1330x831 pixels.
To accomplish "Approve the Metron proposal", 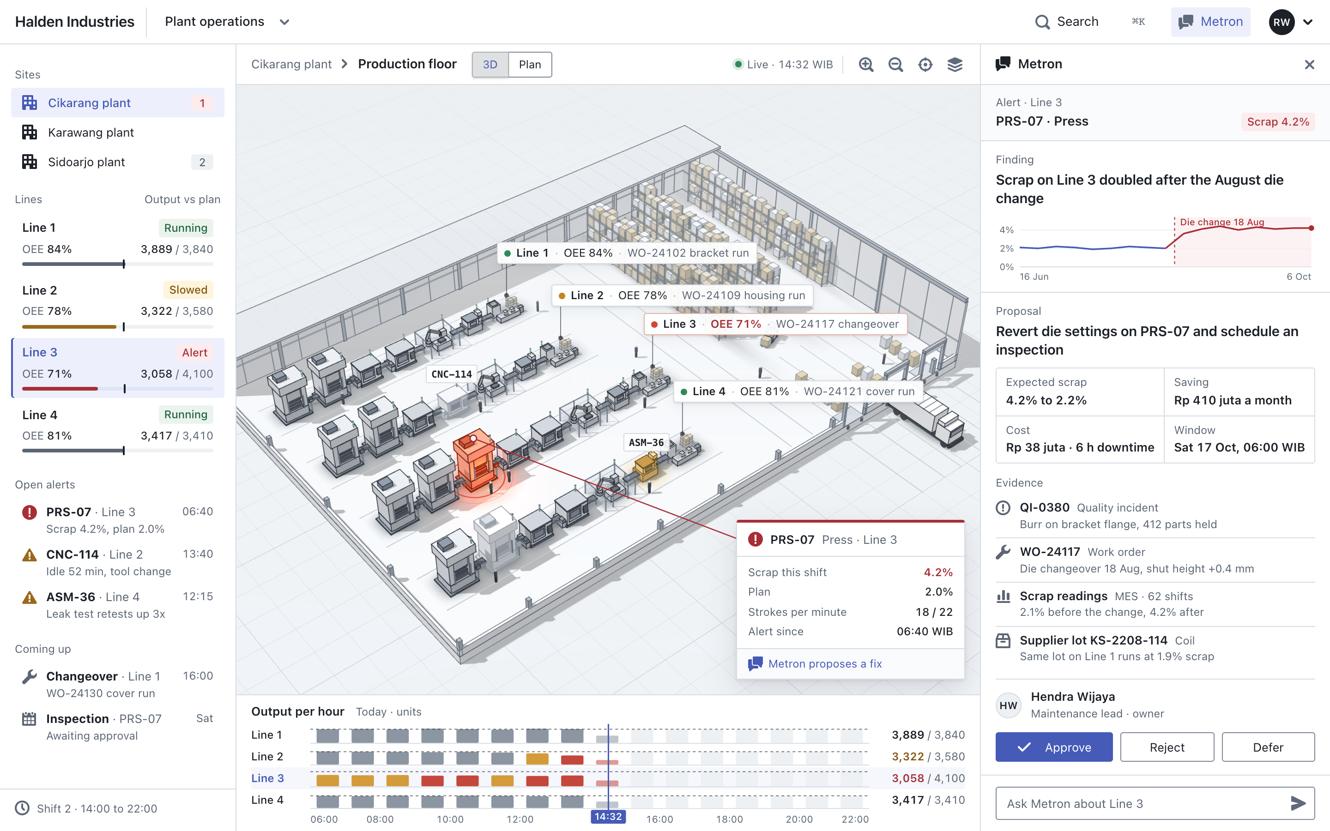I will point(1053,747).
